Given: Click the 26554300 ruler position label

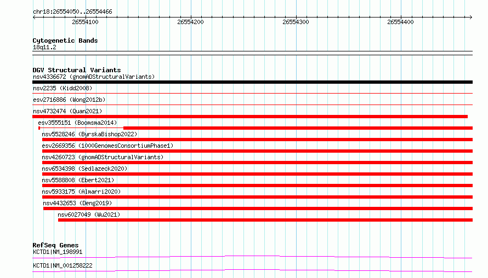Looking at the screenshot, I should tap(296, 22).
